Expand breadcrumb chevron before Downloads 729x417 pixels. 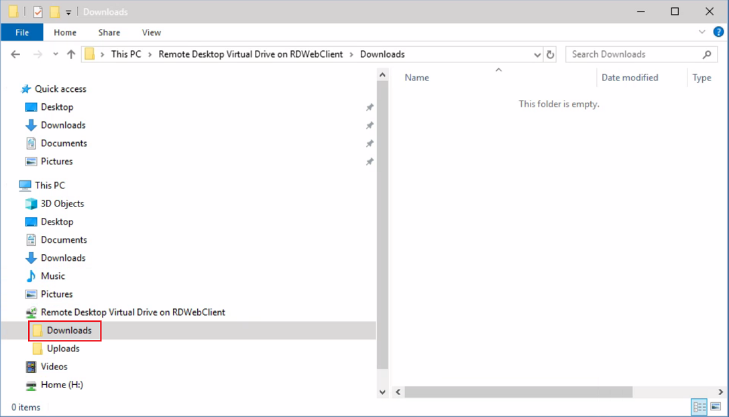[351, 54]
